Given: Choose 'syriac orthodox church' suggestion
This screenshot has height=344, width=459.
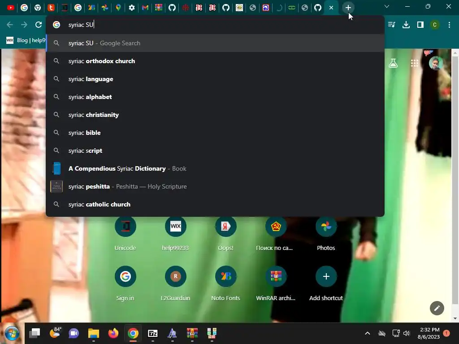Looking at the screenshot, I should pos(215,61).
